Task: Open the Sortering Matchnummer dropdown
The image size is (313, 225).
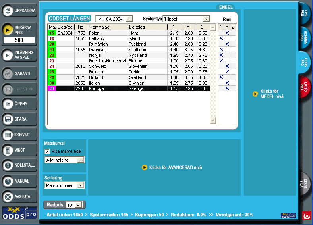Action: pos(81,185)
